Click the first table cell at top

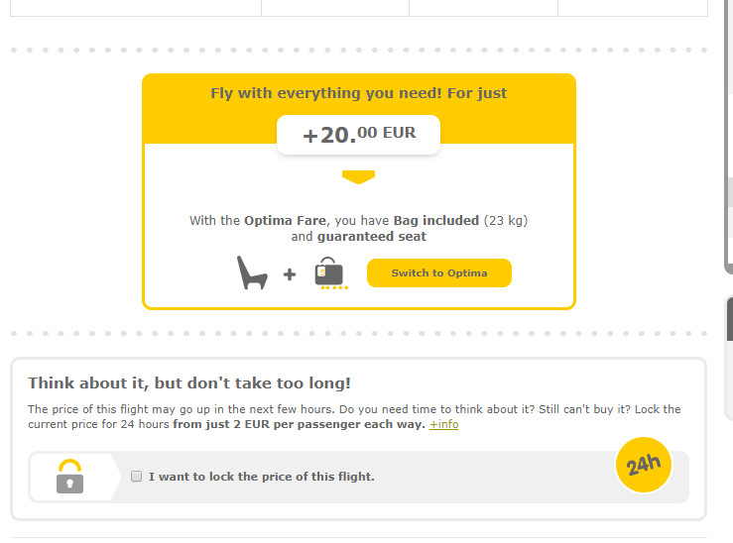coord(136,8)
